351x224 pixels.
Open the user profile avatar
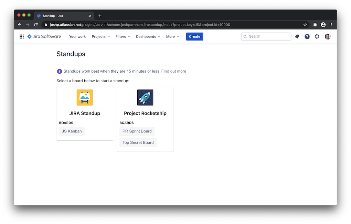pos(328,36)
